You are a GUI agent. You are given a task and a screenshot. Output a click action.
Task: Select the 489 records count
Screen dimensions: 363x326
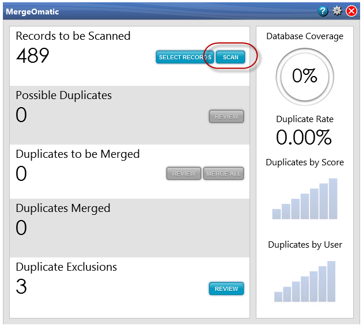click(33, 55)
